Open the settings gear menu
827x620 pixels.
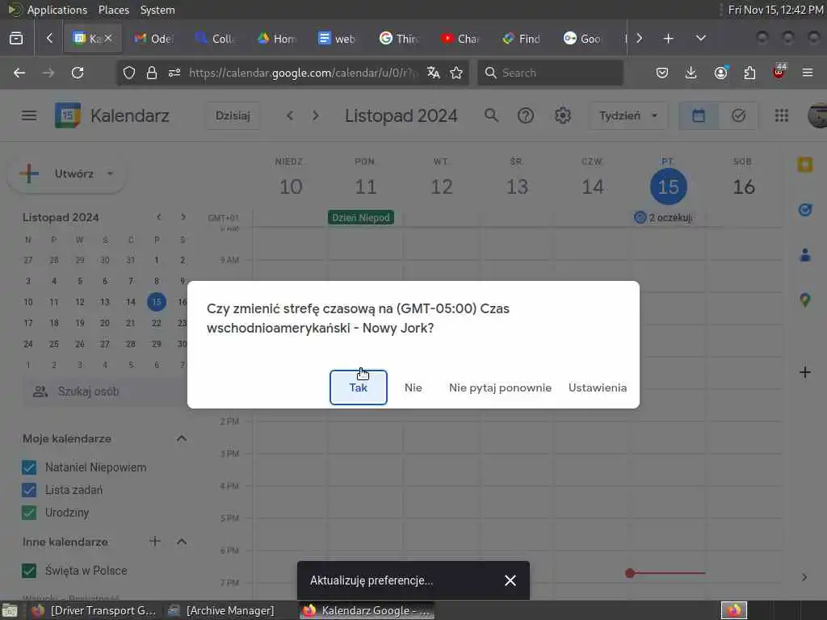[x=563, y=115]
